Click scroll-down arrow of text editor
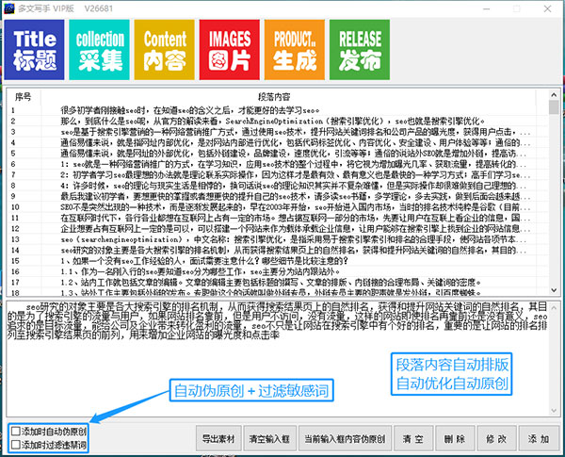 [x=555, y=411]
